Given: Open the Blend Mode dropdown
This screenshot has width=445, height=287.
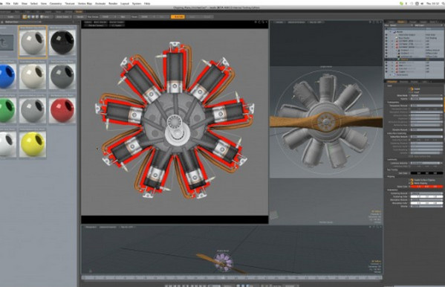Looking at the screenshot, I should pos(426,95).
